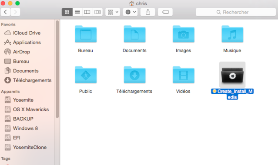Focus the Rechercher search field
The width and height of the screenshot is (278, 165).
(236, 12)
